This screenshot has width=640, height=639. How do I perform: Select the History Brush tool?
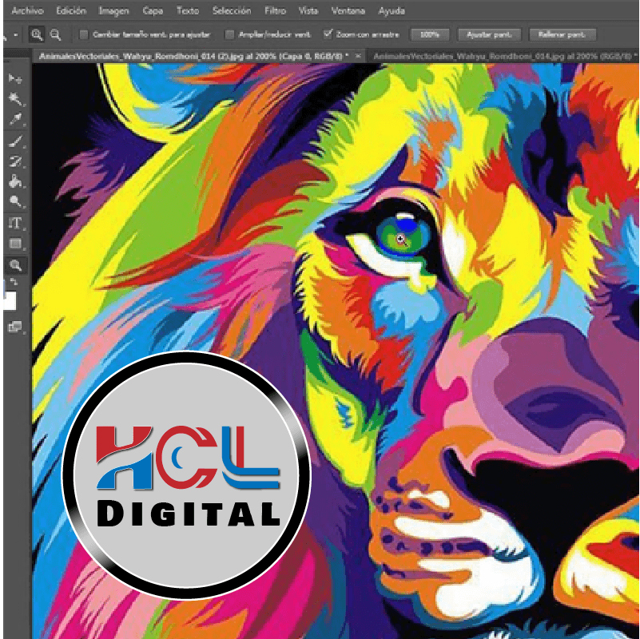(x=15, y=161)
